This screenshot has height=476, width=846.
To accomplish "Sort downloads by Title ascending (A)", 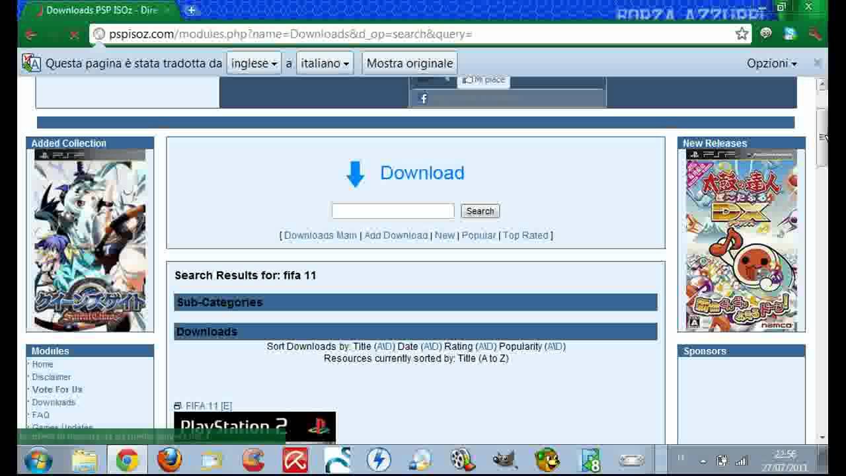I will pyautogui.click(x=380, y=346).
